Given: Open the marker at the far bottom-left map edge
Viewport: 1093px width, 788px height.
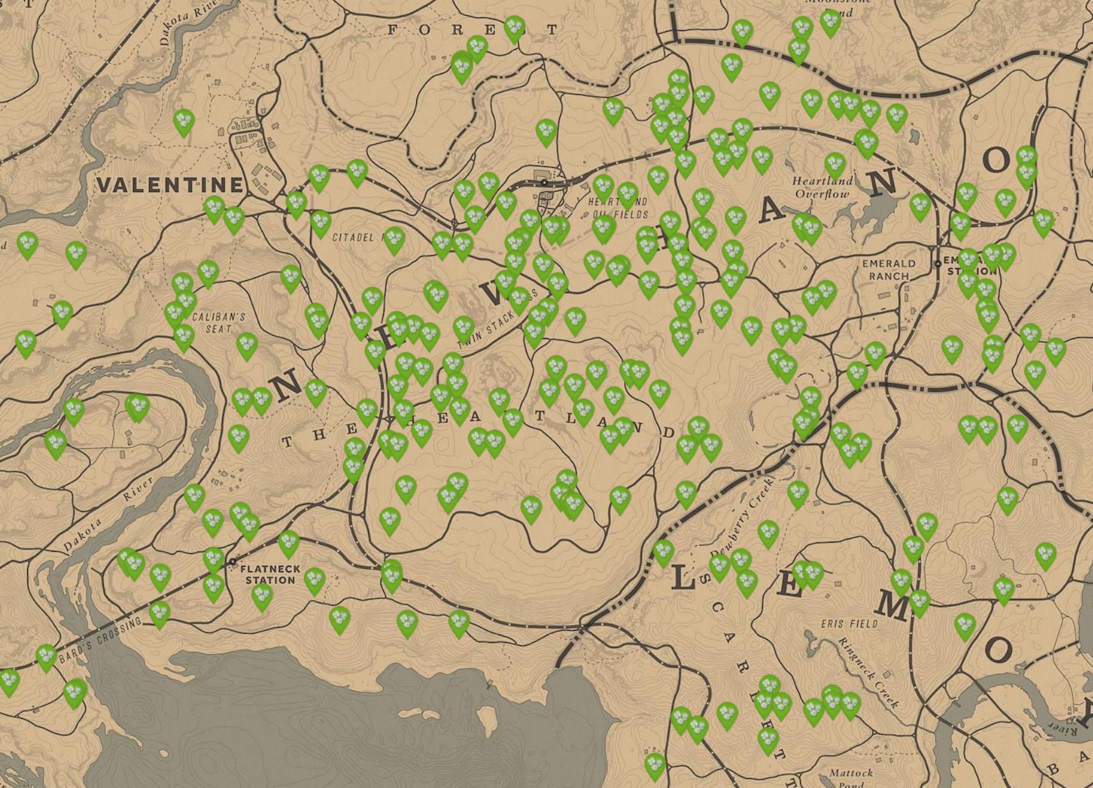Looking at the screenshot, I should (9, 681).
